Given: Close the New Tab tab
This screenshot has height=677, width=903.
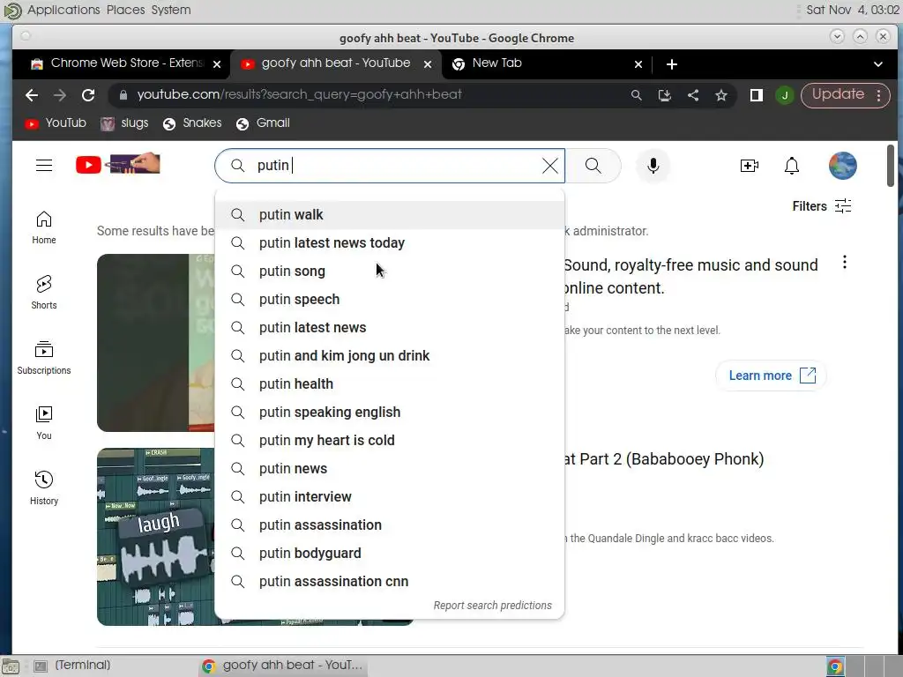Looking at the screenshot, I should tap(638, 64).
